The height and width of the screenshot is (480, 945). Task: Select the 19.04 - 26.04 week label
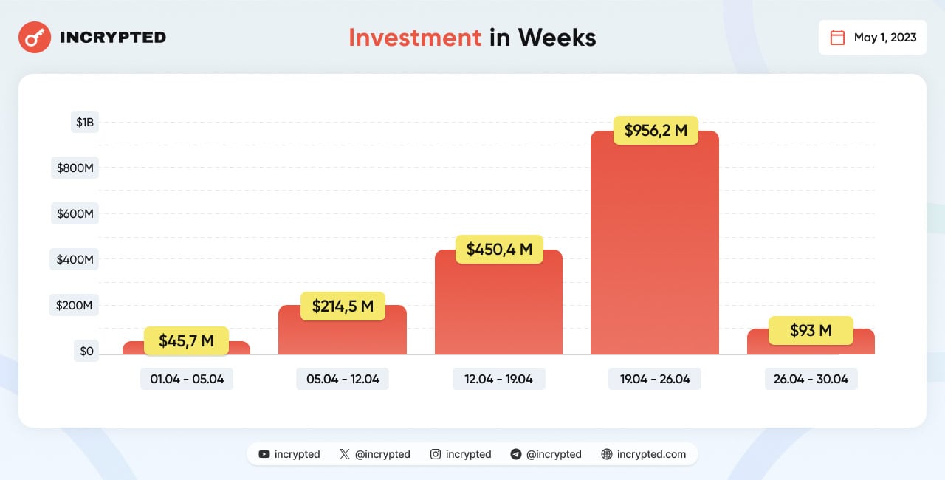[655, 379]
